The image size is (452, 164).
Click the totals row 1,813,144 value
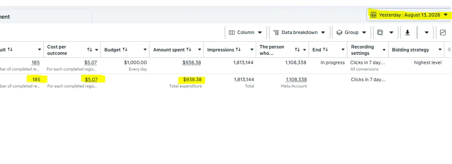coord(244,79)
